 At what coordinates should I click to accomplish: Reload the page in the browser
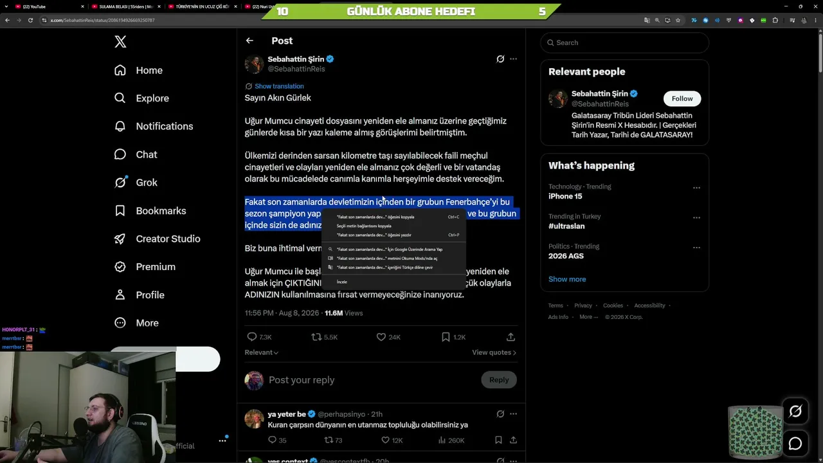pyautogui.click(x=30, y=20)
